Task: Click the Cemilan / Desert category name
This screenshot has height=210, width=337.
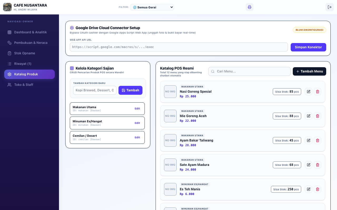Action: [85, 136]
